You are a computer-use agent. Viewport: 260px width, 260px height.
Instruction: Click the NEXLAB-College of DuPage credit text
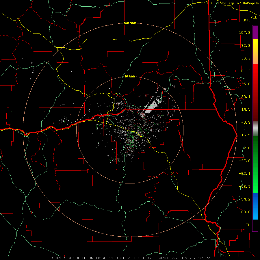coord(232,3)
